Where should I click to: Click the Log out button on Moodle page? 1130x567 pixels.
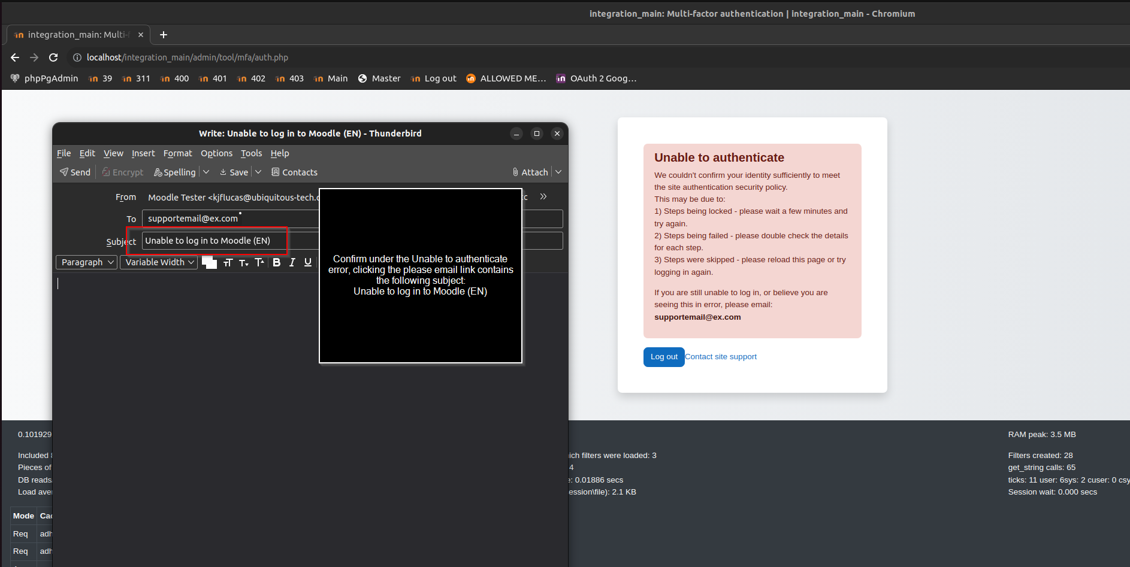pyautogui.click(x=664, y=357)
